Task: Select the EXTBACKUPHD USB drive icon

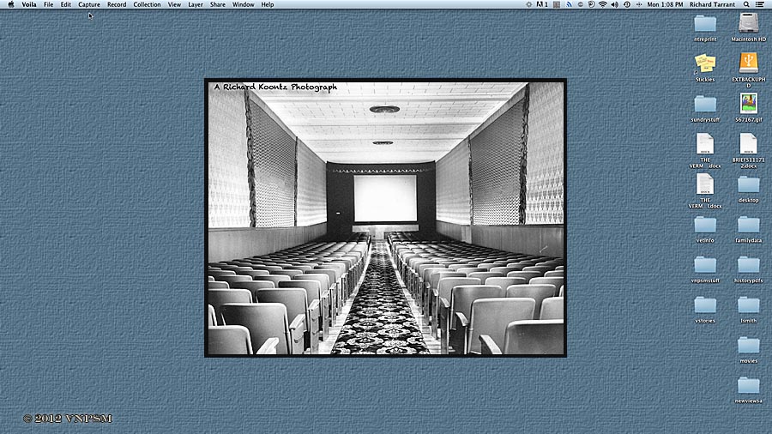Action: coord(748,63)
